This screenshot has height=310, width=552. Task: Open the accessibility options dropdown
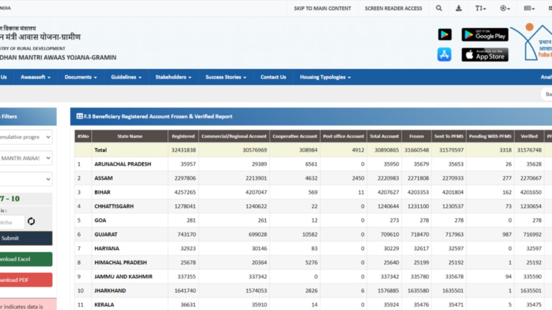(505, 8)
